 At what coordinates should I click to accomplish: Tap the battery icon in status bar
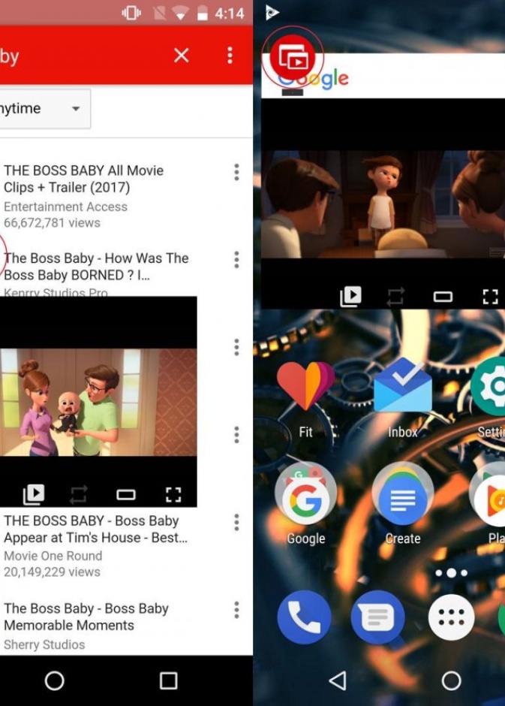click(203, 13)
